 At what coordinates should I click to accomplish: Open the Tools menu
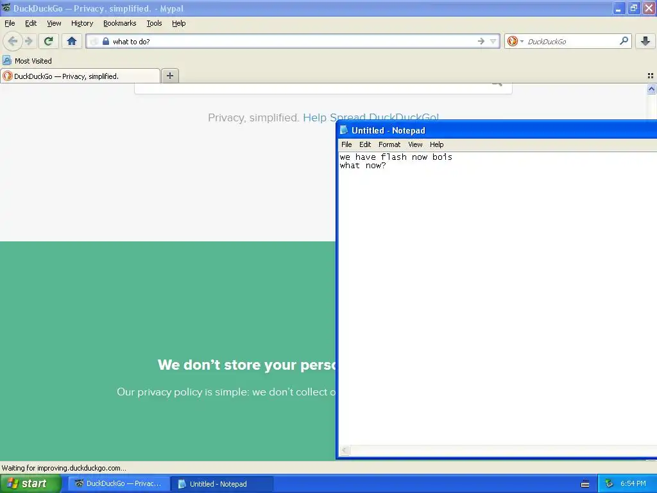[x=154, y=23]
